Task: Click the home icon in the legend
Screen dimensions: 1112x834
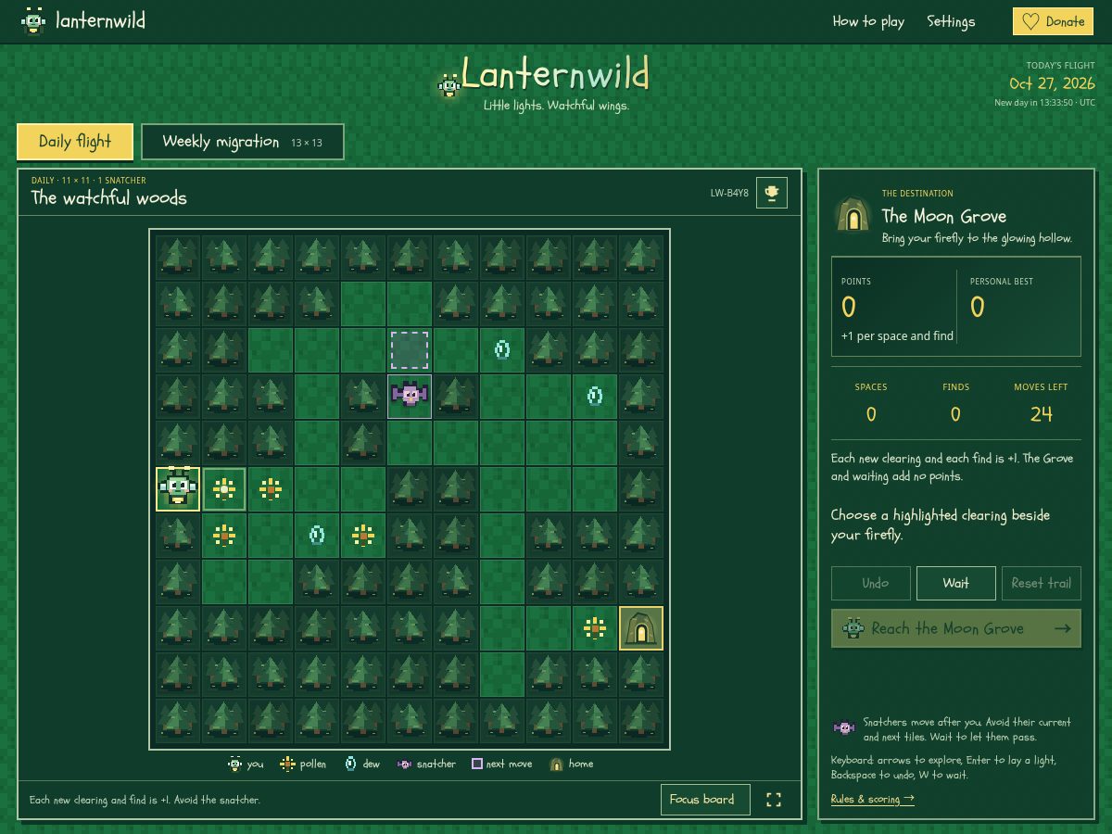Action: [x=556, y=764]
